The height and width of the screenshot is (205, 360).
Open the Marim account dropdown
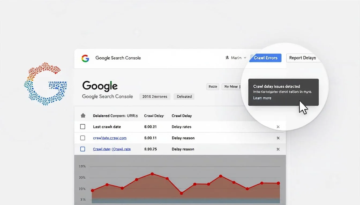coord(236,58)
